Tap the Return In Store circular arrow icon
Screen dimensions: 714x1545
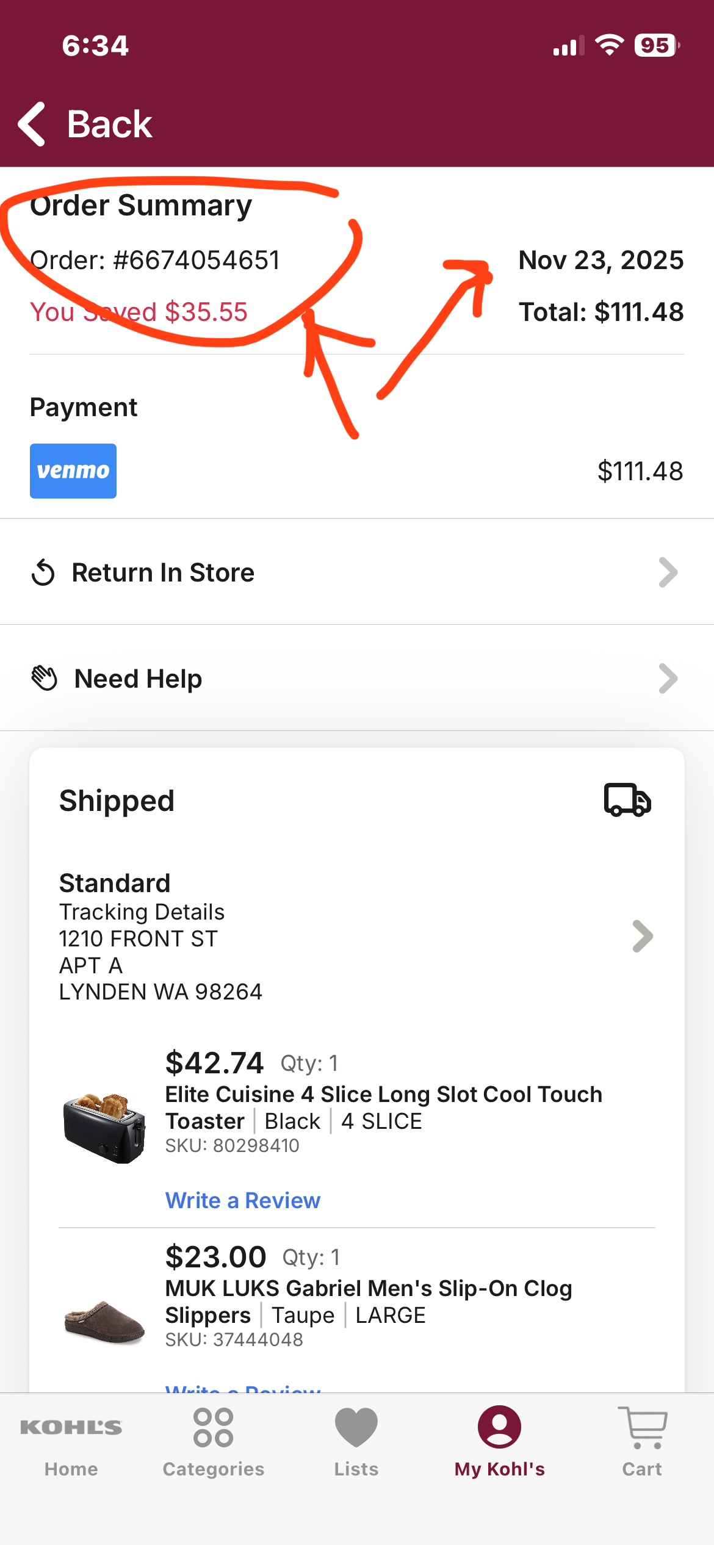(43, 572)
